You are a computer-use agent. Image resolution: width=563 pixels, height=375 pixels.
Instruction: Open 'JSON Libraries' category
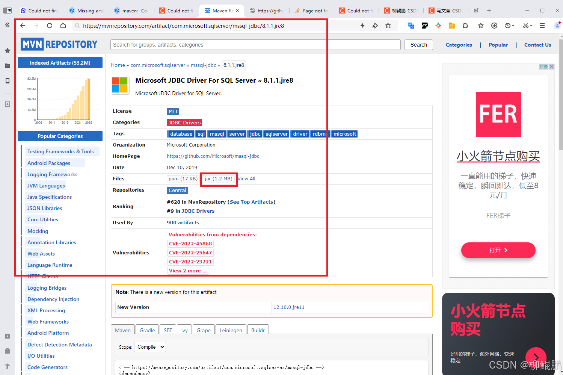(x=45, y=208)
